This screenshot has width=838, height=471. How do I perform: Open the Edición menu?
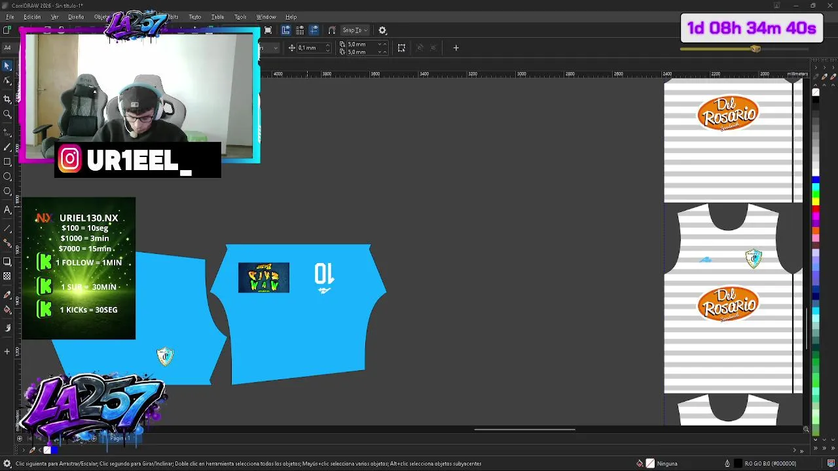click(x=32, y=17)
